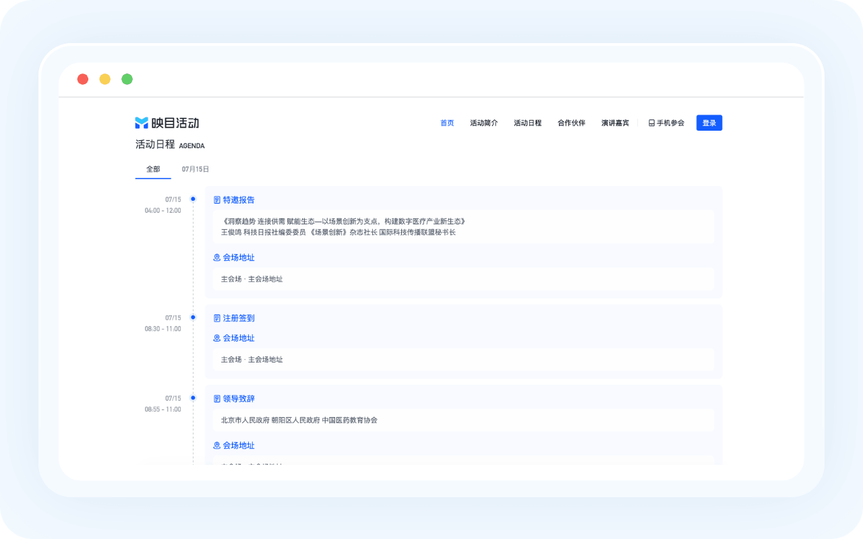
Task: Click the document icon next to 注册签到
Action: tap(217, 318)
